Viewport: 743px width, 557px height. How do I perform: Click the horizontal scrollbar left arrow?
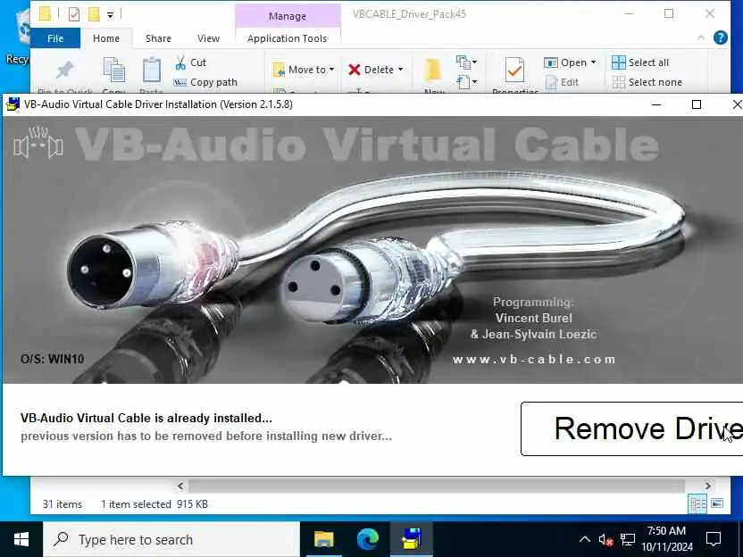coord(180,486)
